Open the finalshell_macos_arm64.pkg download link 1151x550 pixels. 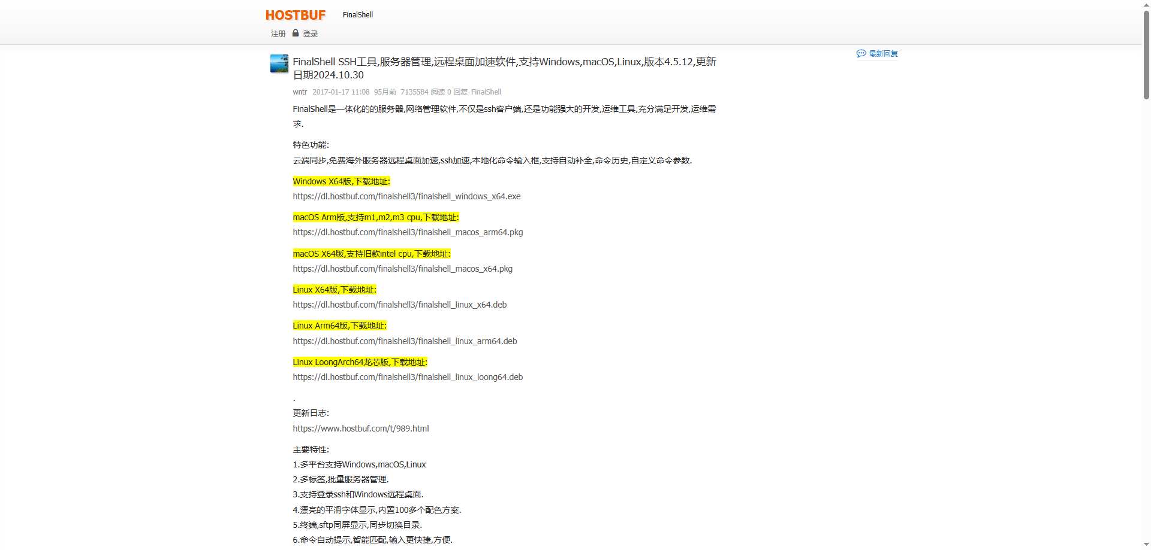408,232
